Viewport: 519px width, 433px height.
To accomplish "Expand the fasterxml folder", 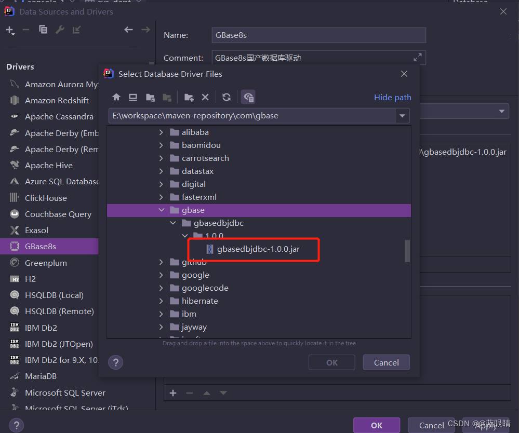I will (x=161, y=197).
